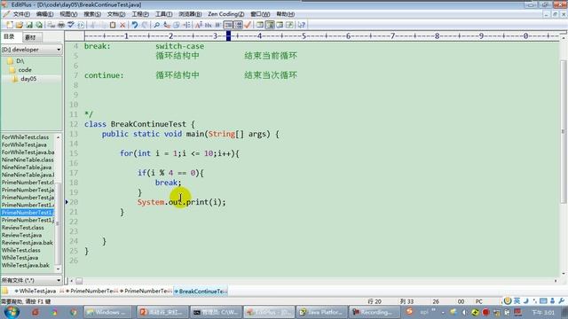Open the 视图(V) menu
The width and height of the screenshot is (568, 319).
[x=68, y=14]
